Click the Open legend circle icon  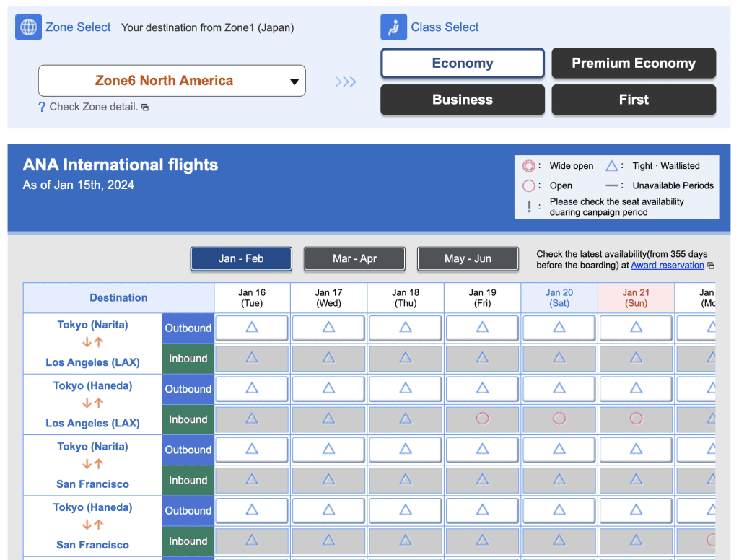[x=528, y=185]
